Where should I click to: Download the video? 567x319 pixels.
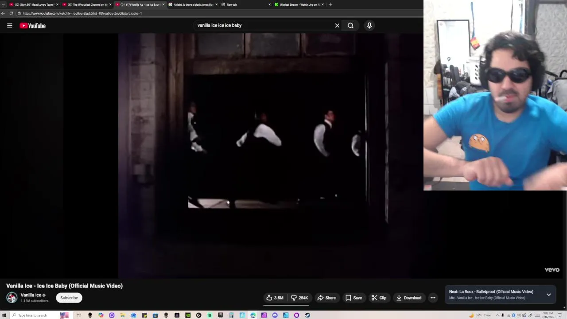408,298
